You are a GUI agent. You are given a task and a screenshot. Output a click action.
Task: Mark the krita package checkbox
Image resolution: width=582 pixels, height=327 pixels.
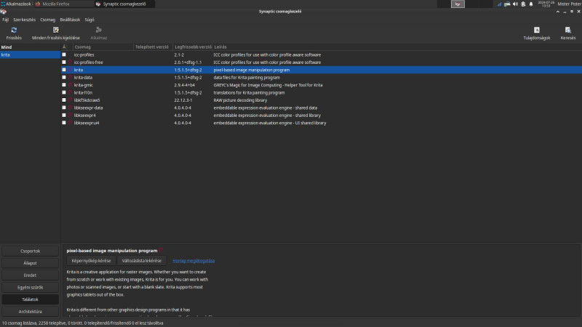[x=64, y=70]
